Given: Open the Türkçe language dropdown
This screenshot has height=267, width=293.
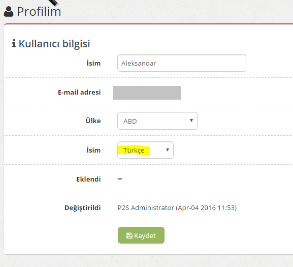Looking at the screenshot, I should coord(145,150).
